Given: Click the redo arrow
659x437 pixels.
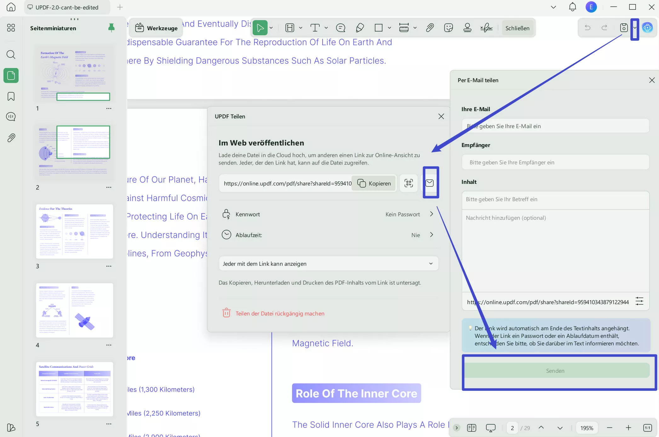Looking at the screenshot, I should click(x=604, y=28).
